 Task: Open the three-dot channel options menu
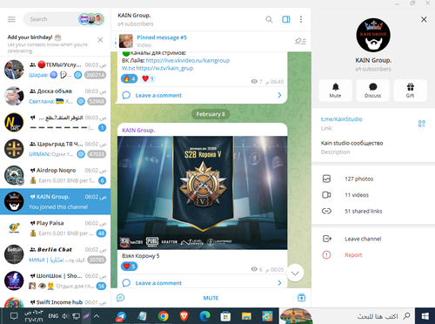click(301, 19)
